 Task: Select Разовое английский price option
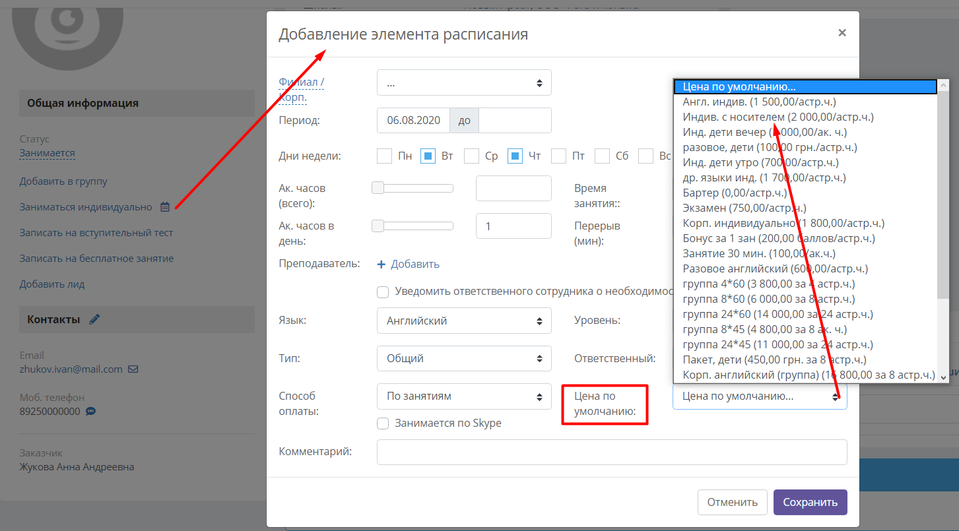click(805, 268)
